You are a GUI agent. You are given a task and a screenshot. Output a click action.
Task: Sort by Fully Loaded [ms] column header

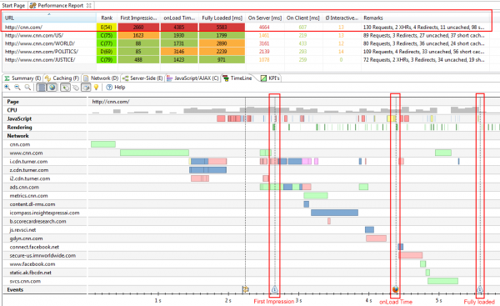click(222, 18)
